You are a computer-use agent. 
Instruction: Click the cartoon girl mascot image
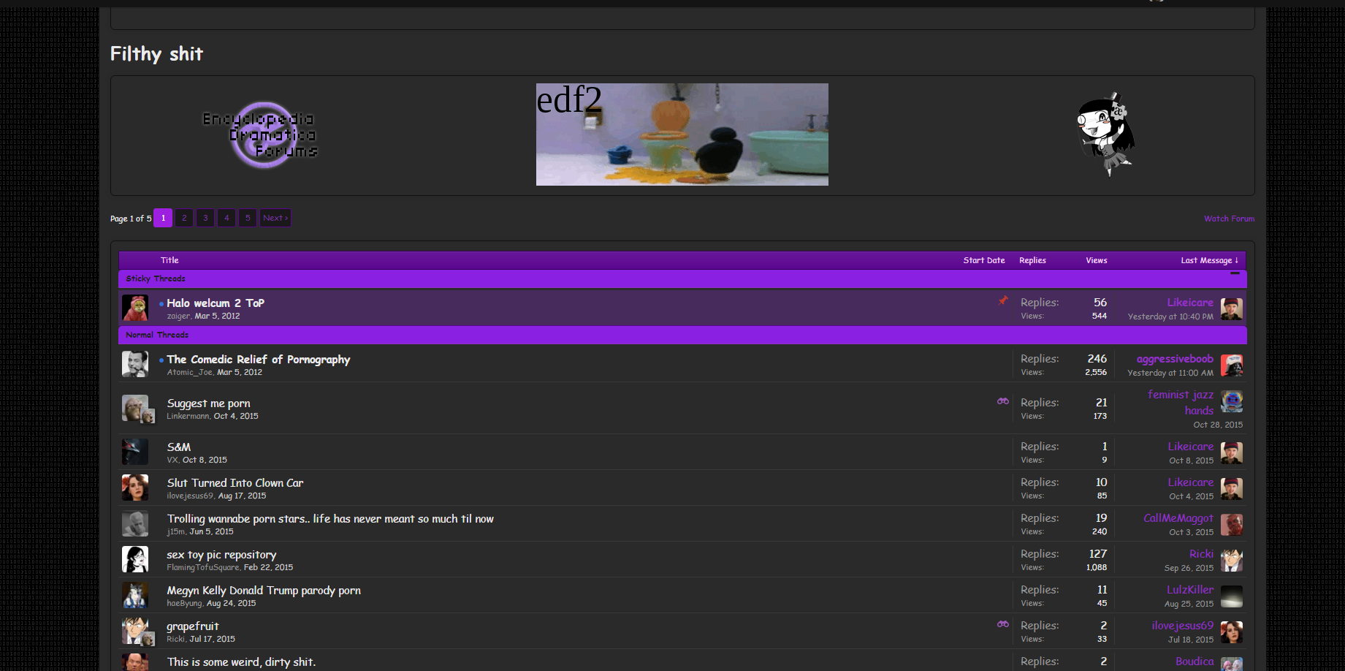point(1106,134)
